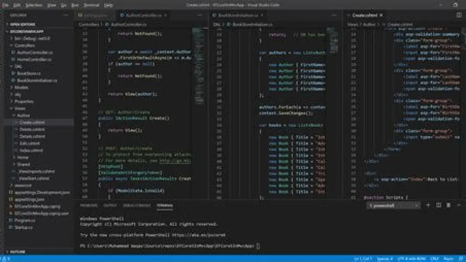Expand the Models folder
Image resolution: width=466 pixels, height=262 pixels.
(21, 87)
